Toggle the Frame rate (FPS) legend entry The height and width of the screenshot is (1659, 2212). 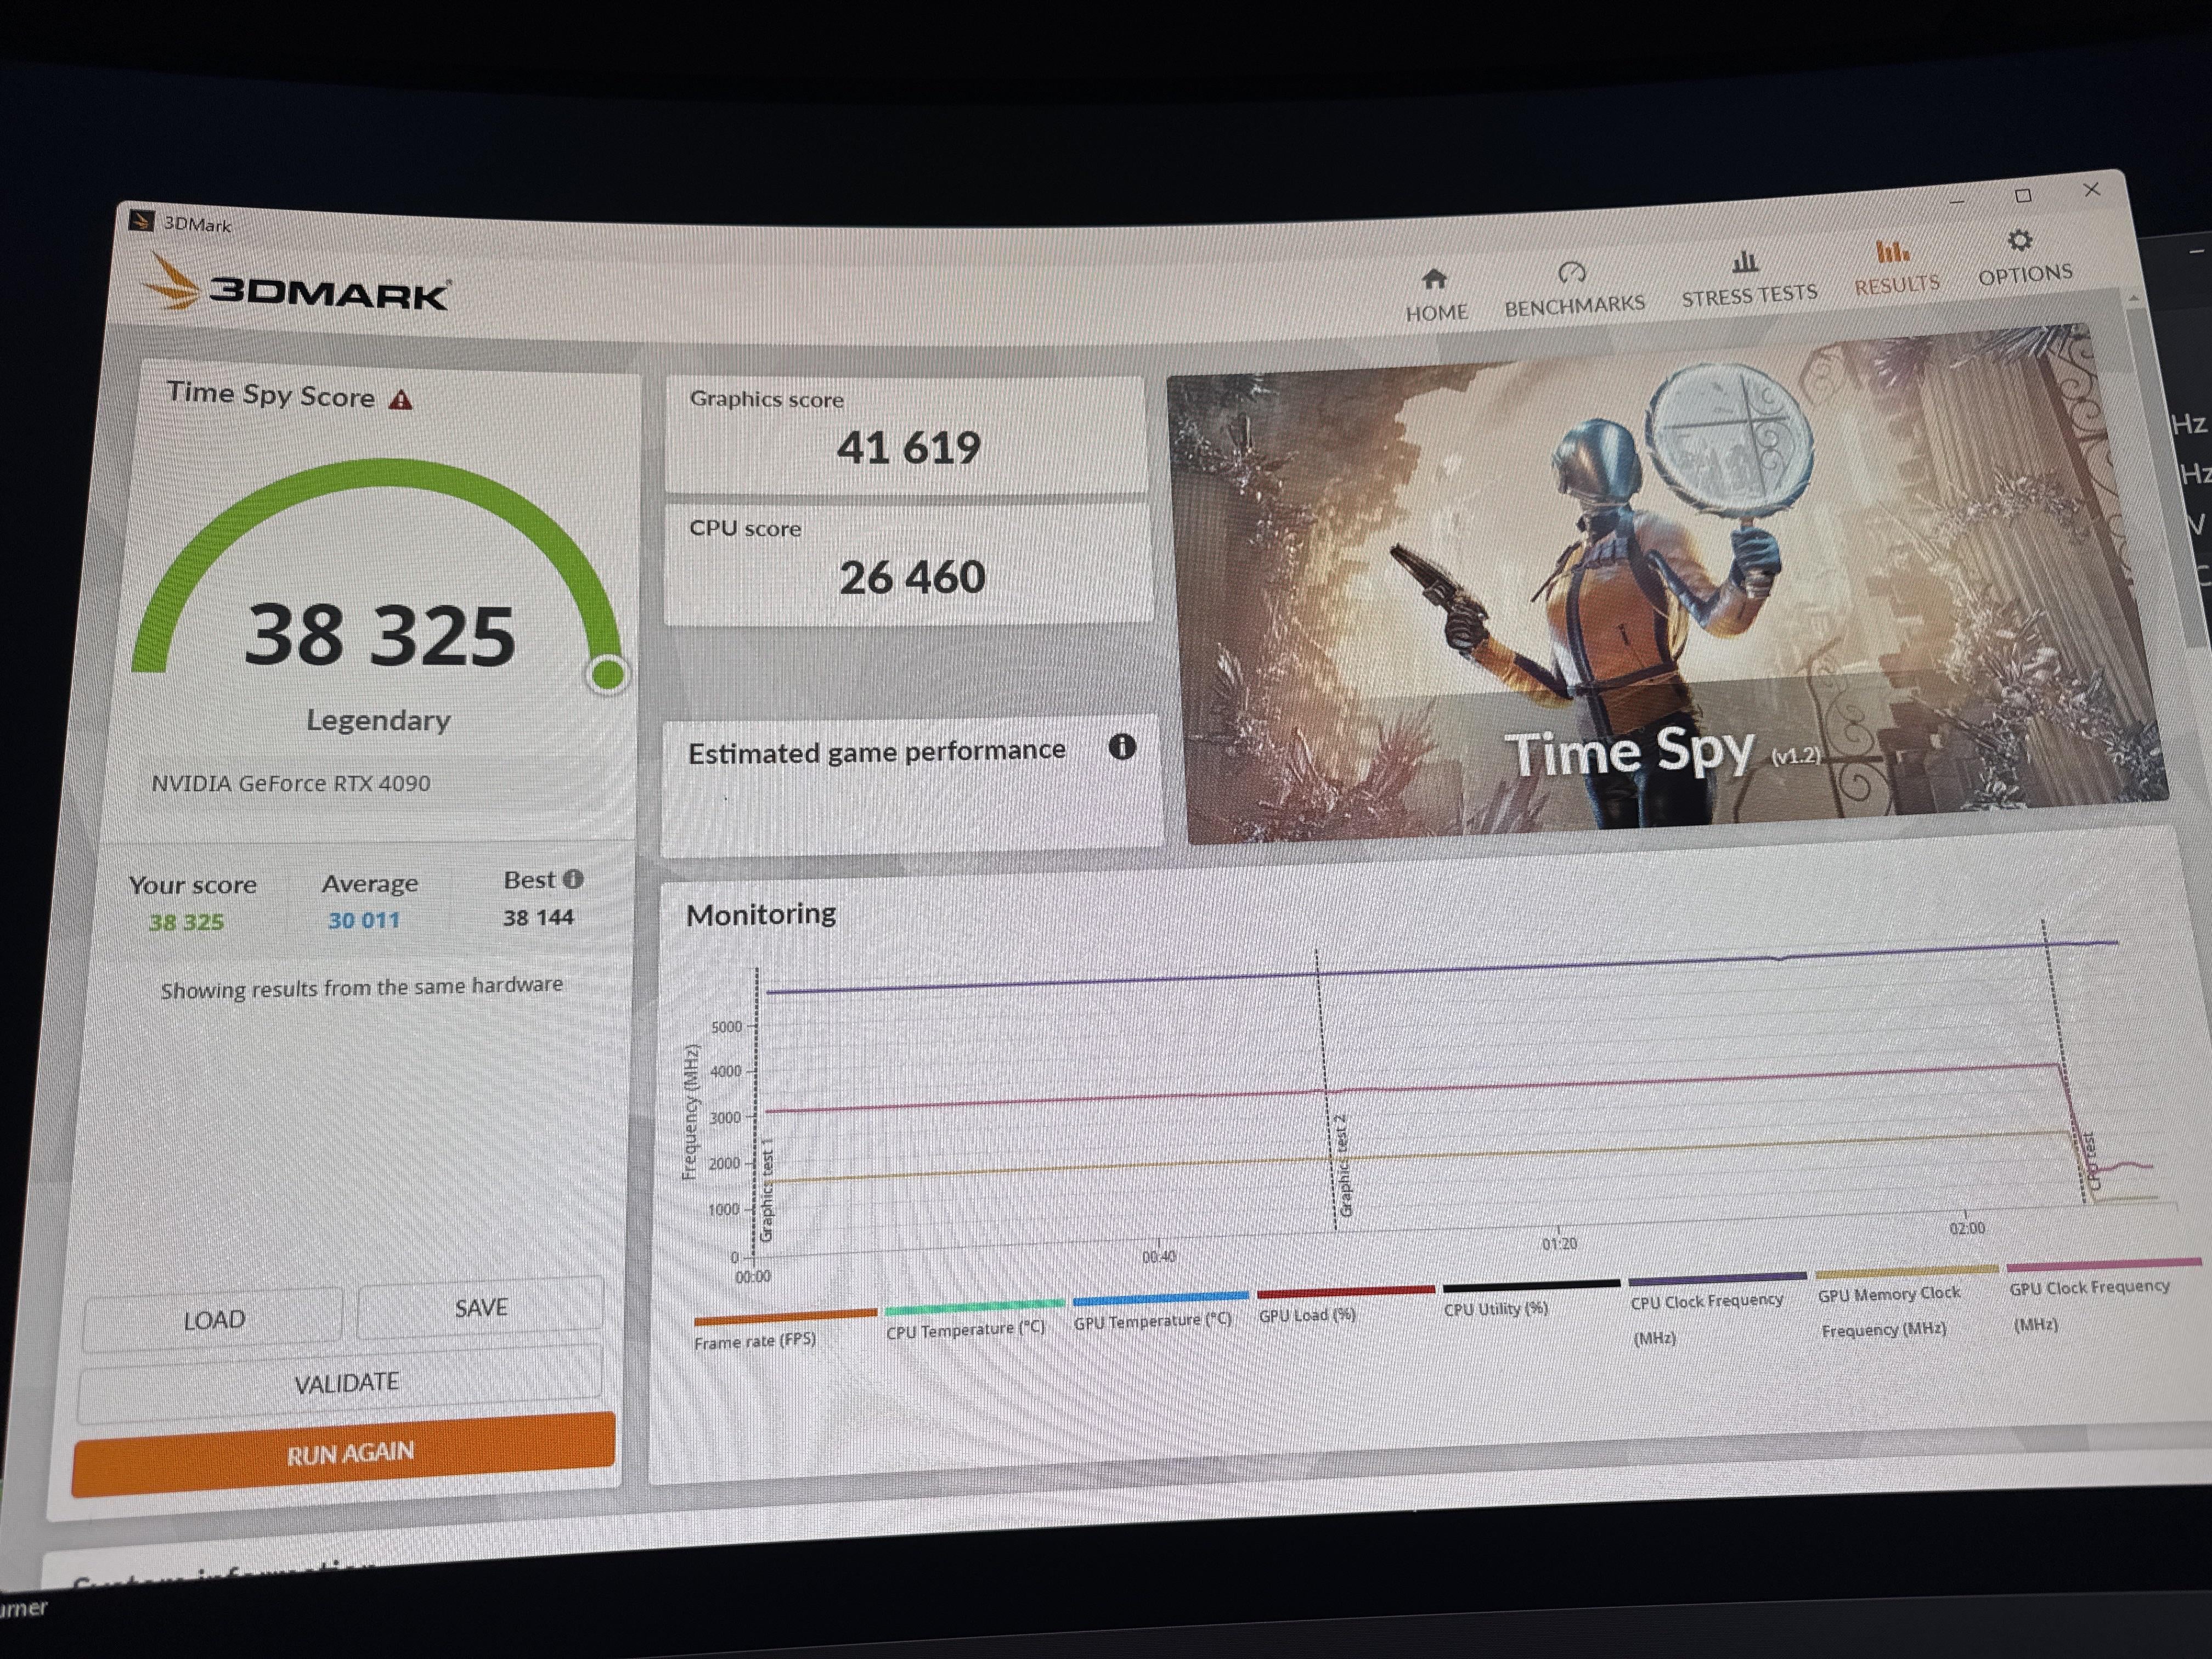click(x=755, y=1341)
